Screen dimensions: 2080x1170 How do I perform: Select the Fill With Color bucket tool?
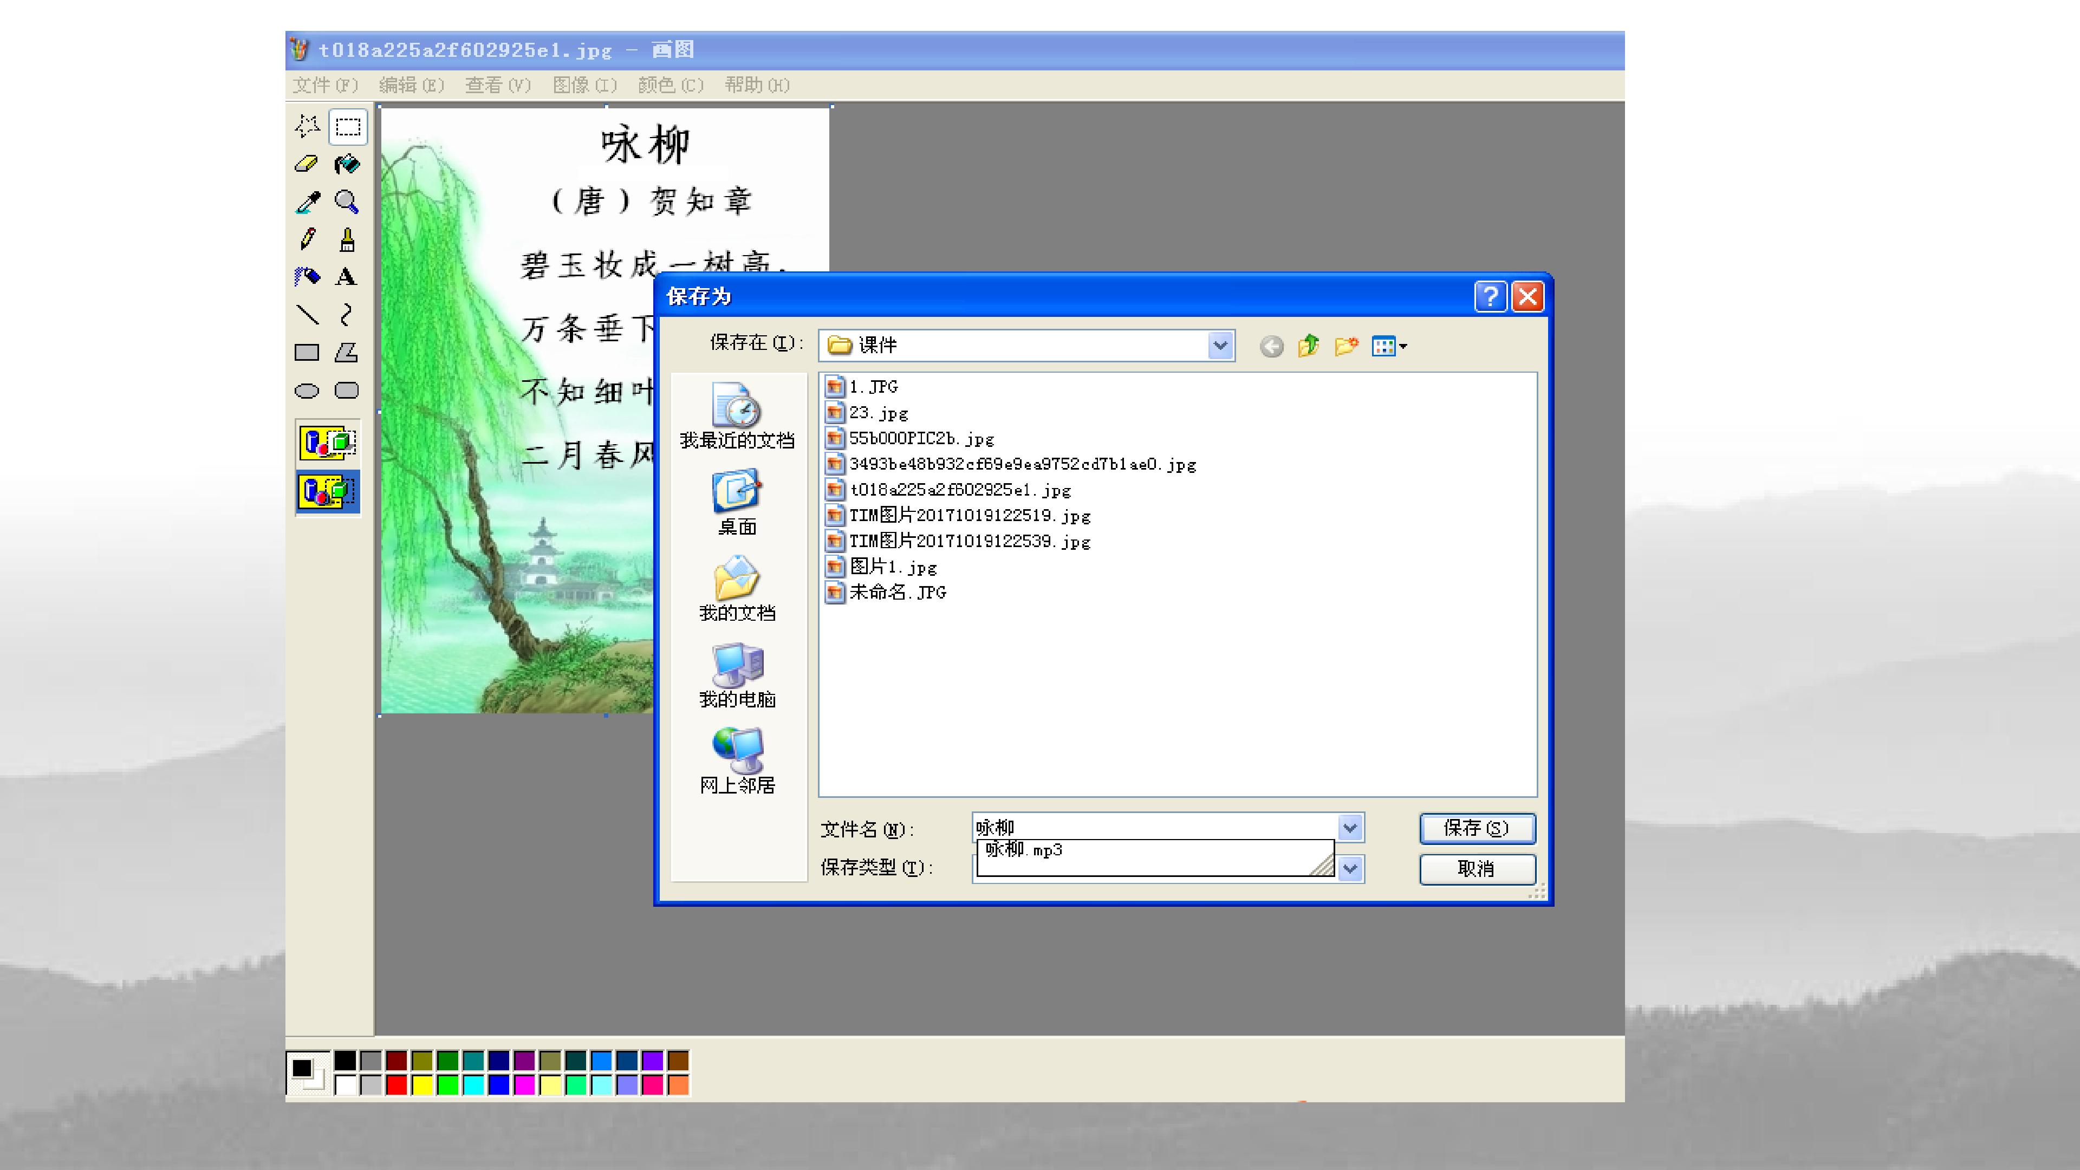pyautogui.click(x=347, y=165)
